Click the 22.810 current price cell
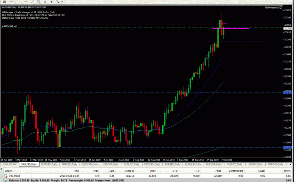This screenshot has height=182, width=294. (218, 176)
